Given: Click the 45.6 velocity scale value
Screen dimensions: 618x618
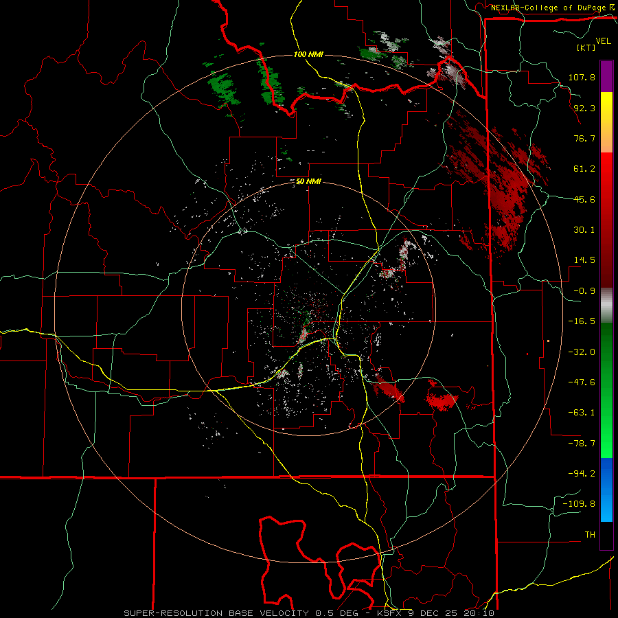Looking at the screenshot, I should point(584,199).
